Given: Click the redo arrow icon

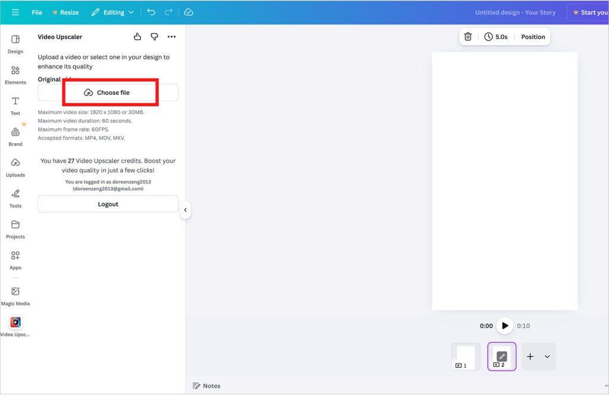Looking at the screenshot, I should coord(168,12).
